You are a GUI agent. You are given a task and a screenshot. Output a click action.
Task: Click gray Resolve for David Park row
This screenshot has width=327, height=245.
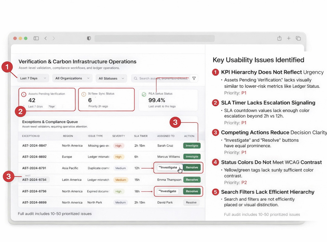click(x=191, y=202)
